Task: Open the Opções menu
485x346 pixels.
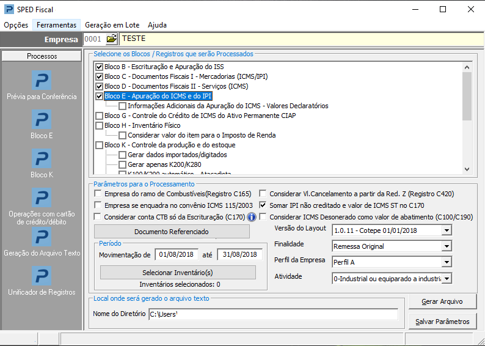Action: [16, 25]
